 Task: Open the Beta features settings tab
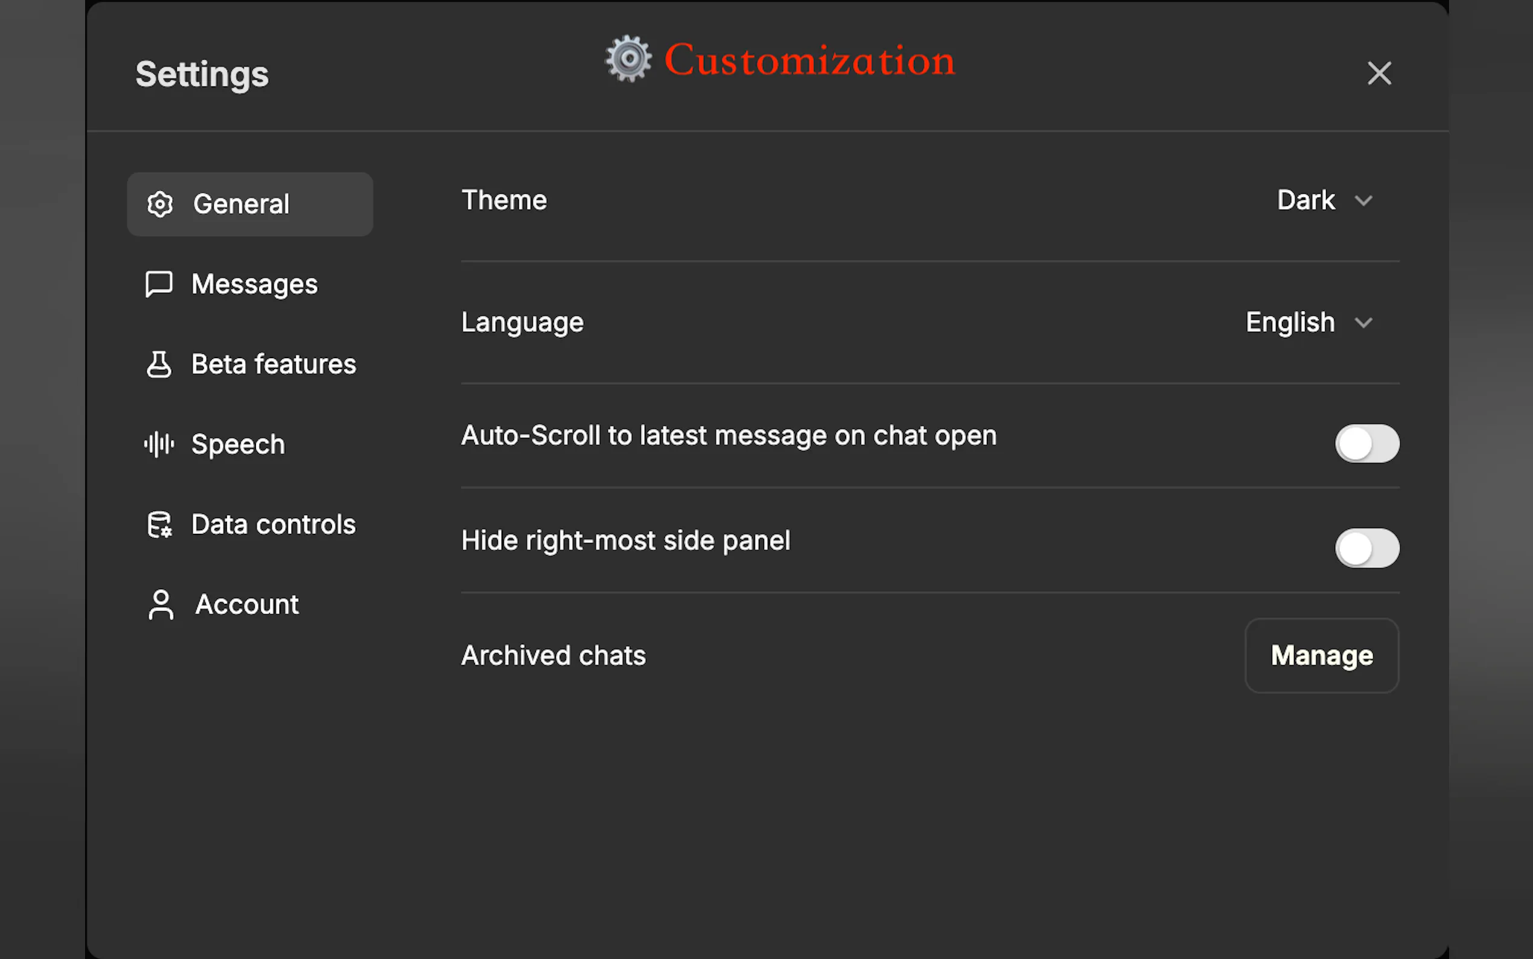point(273,365)
